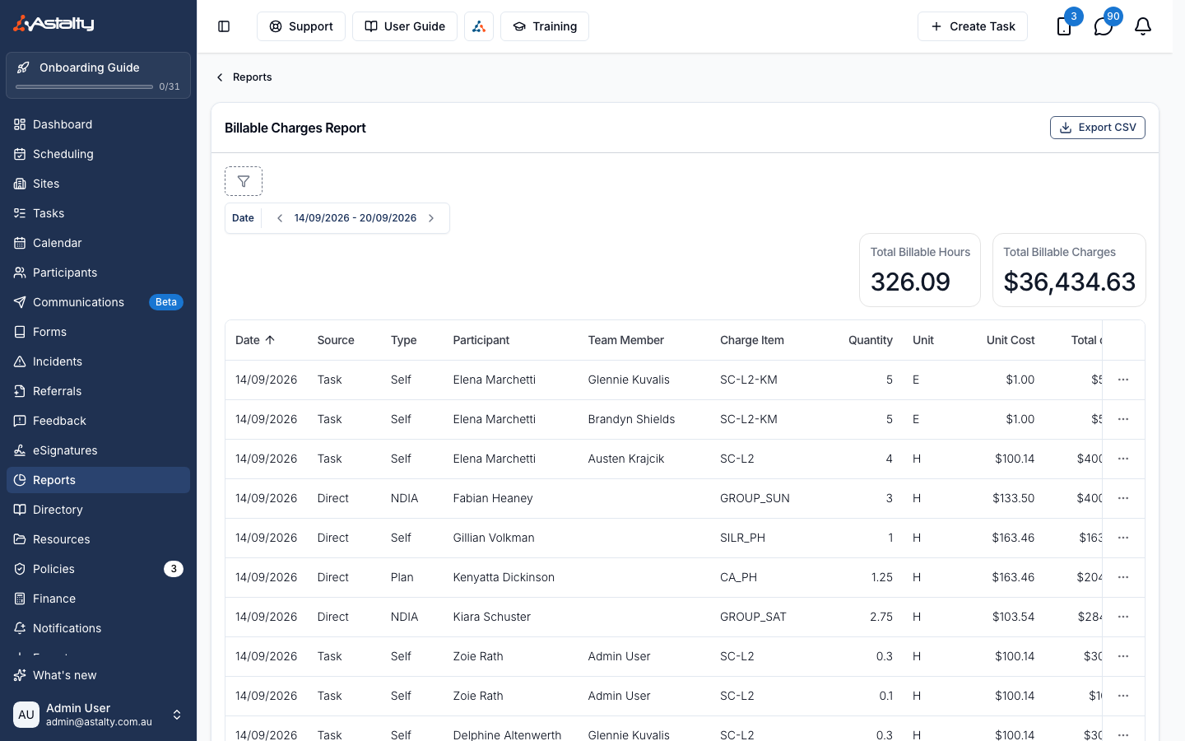Open row actions for Gillian Volkman row
The height and width of the screenshot is (741, 1185).
click(1123, 538)
